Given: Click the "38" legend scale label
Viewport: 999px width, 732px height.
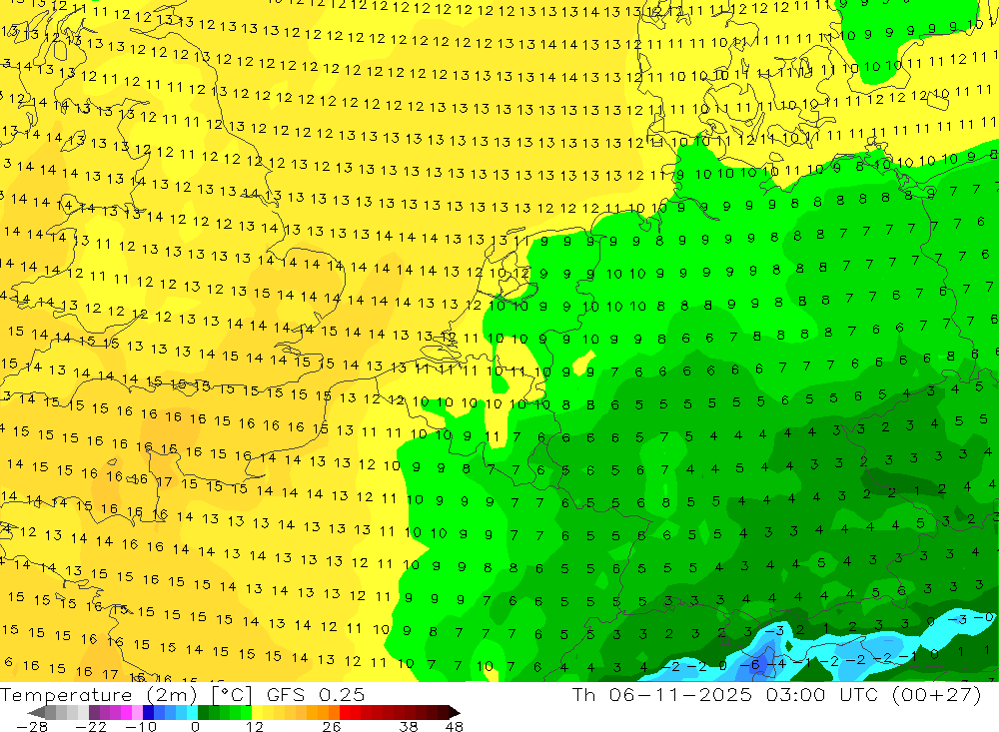Looking at the screenshot, I should tap(409, 727).
